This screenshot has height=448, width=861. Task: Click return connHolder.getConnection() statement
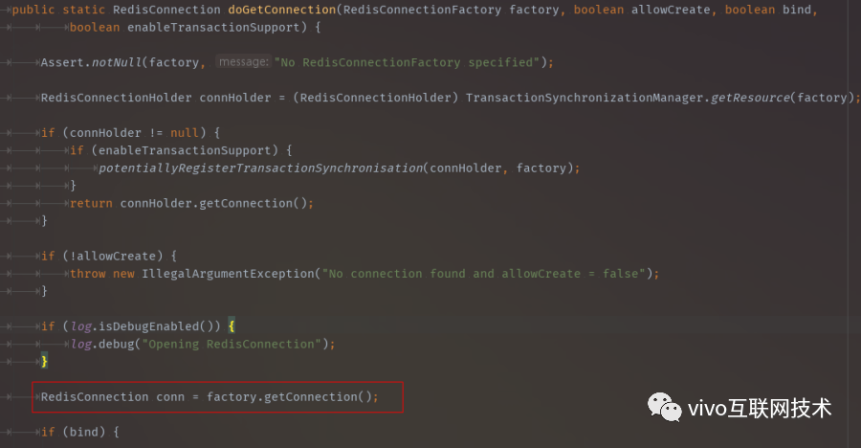click(x=191, y=203)
